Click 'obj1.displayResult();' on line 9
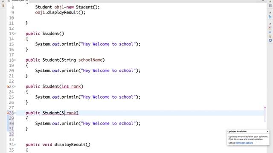273x153 pixels. click(60, 12)
